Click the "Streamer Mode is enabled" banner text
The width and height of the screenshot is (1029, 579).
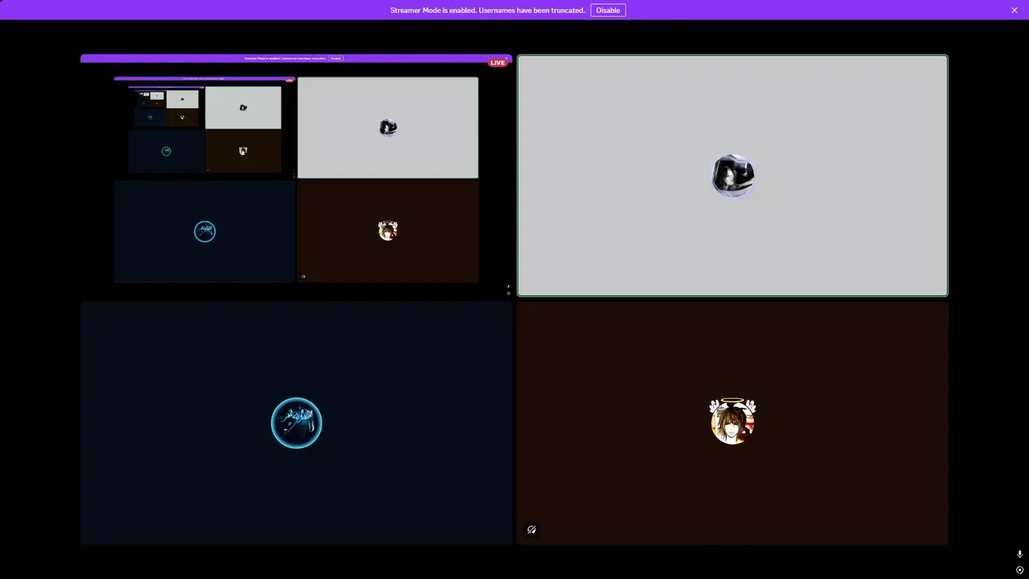pyautogui.click(x=487, y=10)
